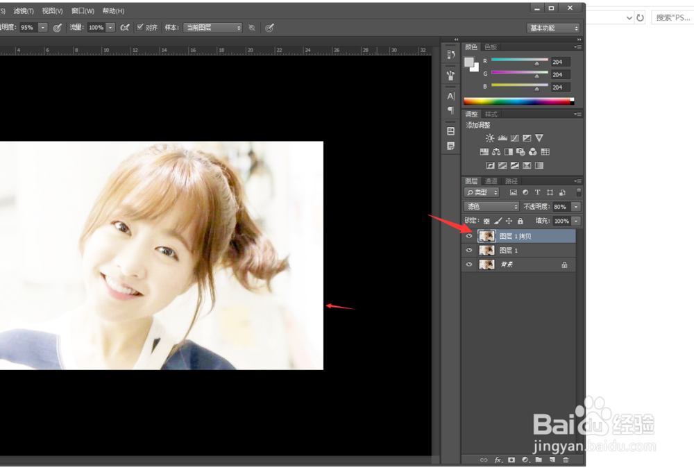Create a new fill or adjustment layer

(x=525, y=460)
